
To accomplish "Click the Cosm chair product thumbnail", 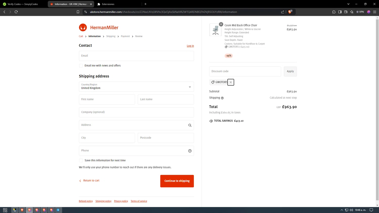I will (216, 30).
